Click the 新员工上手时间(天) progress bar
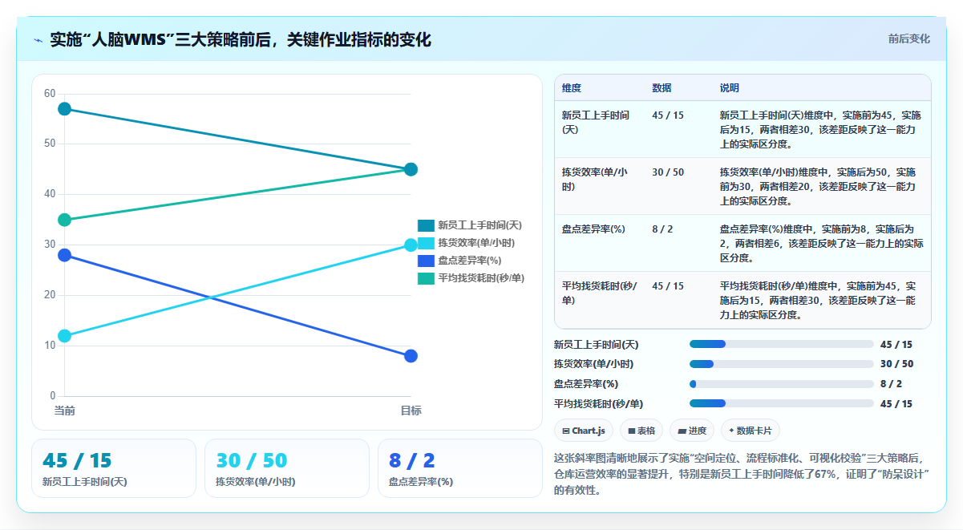 point(782,344)
